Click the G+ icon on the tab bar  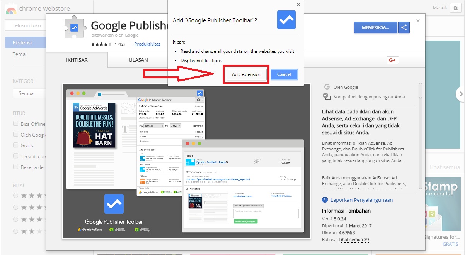point(392,60)
